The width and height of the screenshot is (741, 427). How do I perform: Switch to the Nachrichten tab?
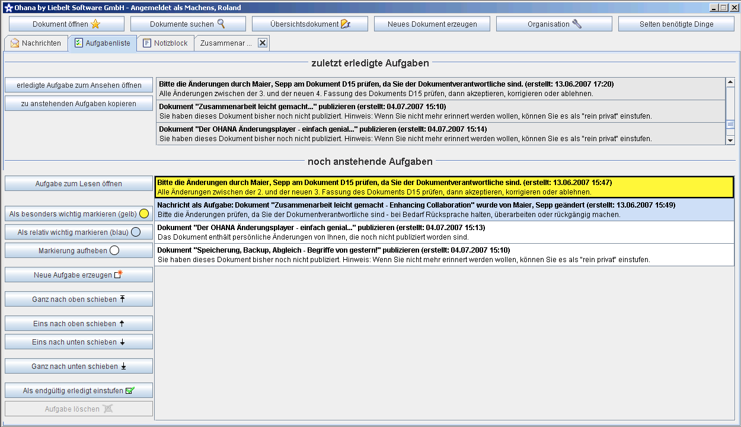pos(36,43)
